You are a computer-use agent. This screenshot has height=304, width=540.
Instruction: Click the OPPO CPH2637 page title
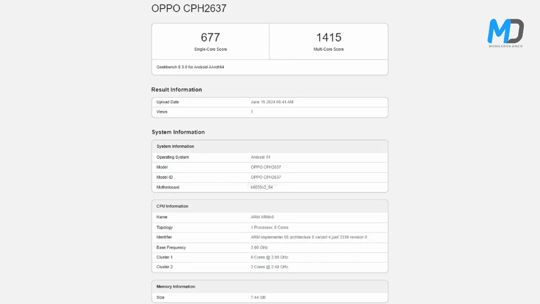click(189, 8)
